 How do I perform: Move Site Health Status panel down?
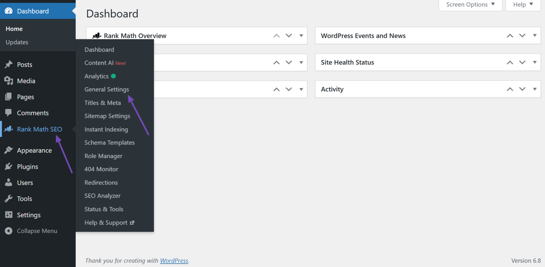[x=522, y=62]
